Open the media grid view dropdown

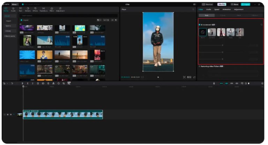[x=99, y=20]
